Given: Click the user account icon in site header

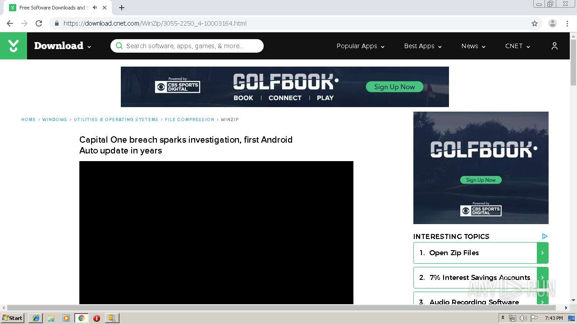Looking at the screenshot, I should pyautogui.click(x=554, y=46).
